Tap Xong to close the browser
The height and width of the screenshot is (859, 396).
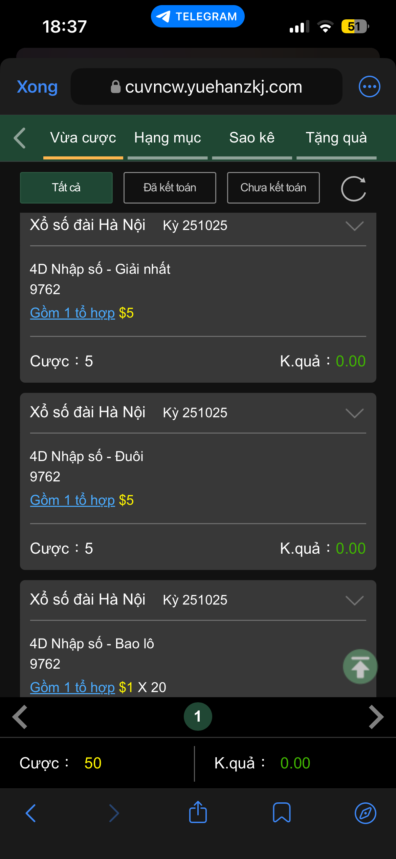37,87
